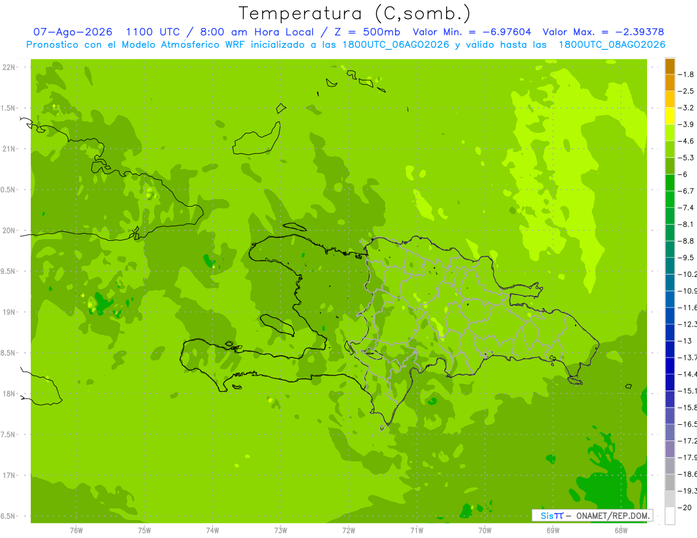
Task: Click the "Valor Min. = -6.97604" text
Action: point(473,32)
